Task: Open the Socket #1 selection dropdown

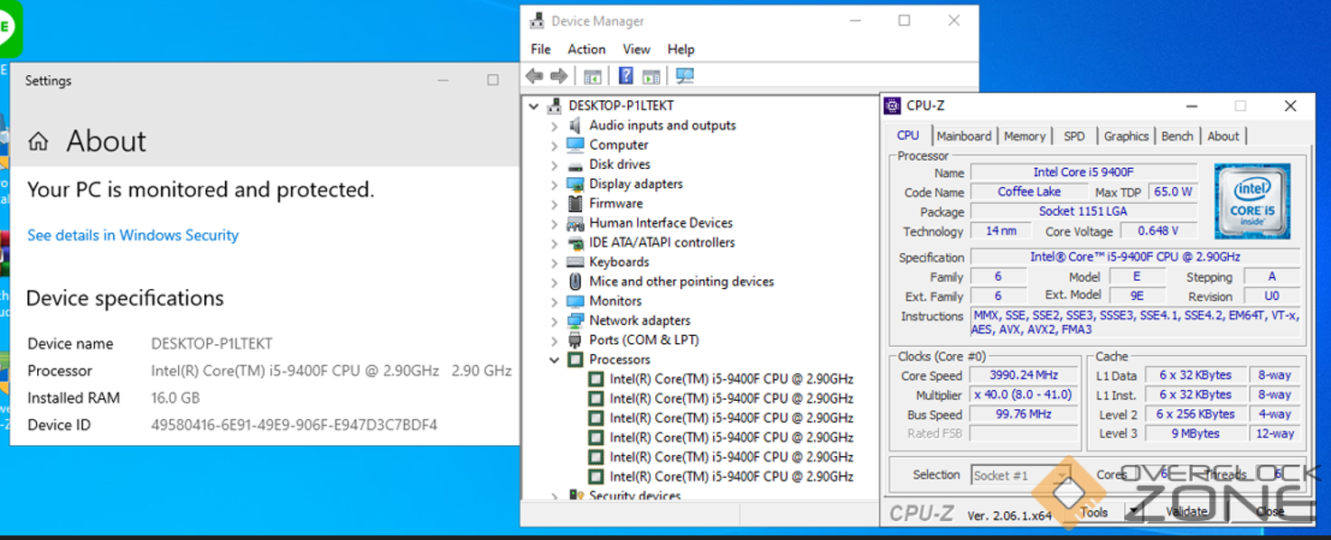Action: click(1063, 476)
